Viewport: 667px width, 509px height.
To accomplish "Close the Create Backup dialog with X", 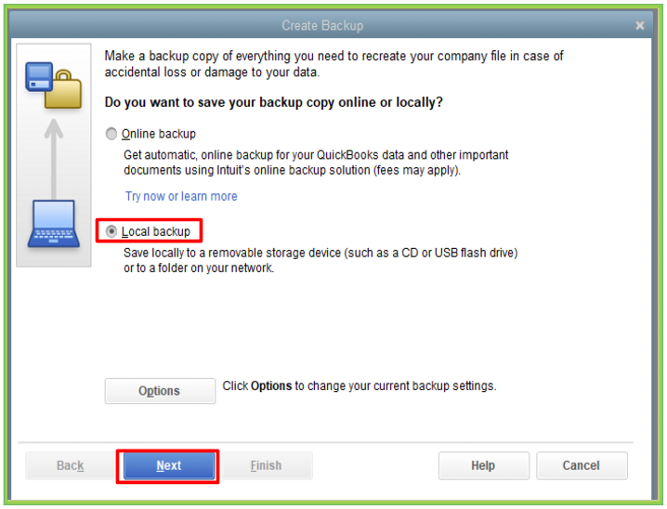I will [640, 26].
